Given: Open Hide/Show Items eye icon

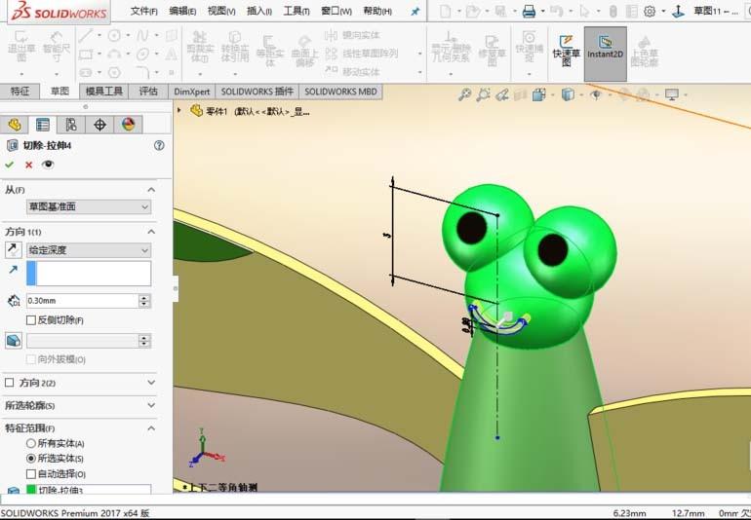Looking at the screenshot, I should pyautogui.click(x=596, y=94).
